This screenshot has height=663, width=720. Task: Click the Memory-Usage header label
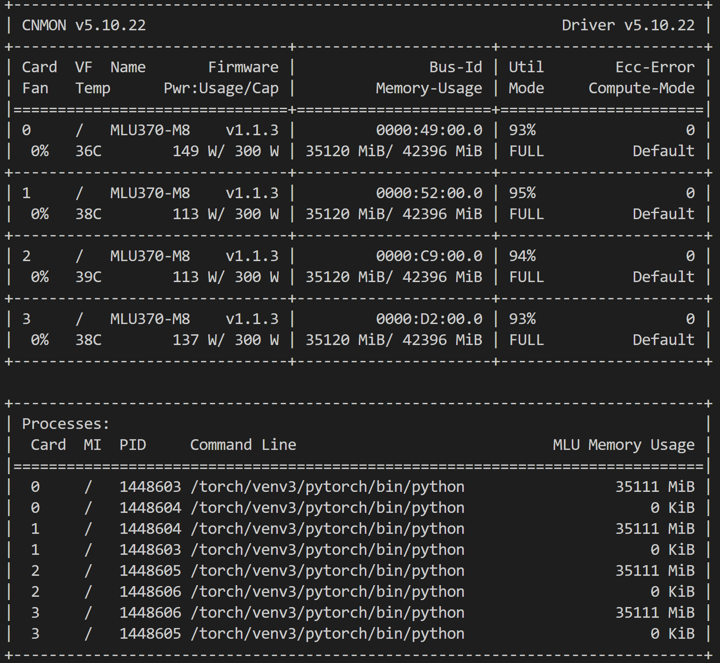pos(429,88)
